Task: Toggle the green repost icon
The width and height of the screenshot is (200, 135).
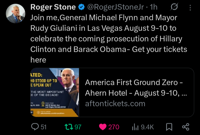Action: (x=68, y=127)
